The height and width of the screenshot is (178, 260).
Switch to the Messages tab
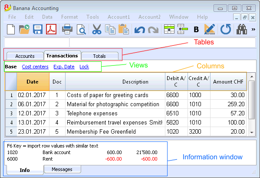62,169
